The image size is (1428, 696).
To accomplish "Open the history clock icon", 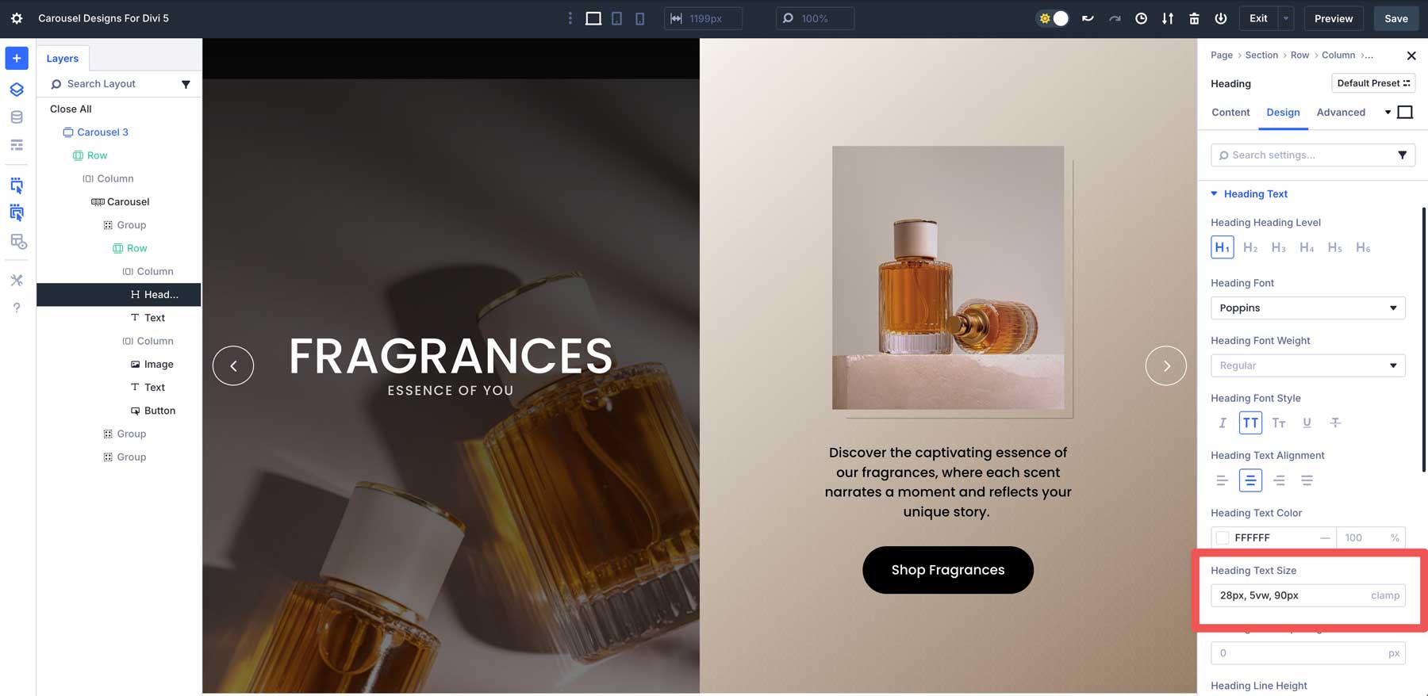I will (x=1141, y=18).
